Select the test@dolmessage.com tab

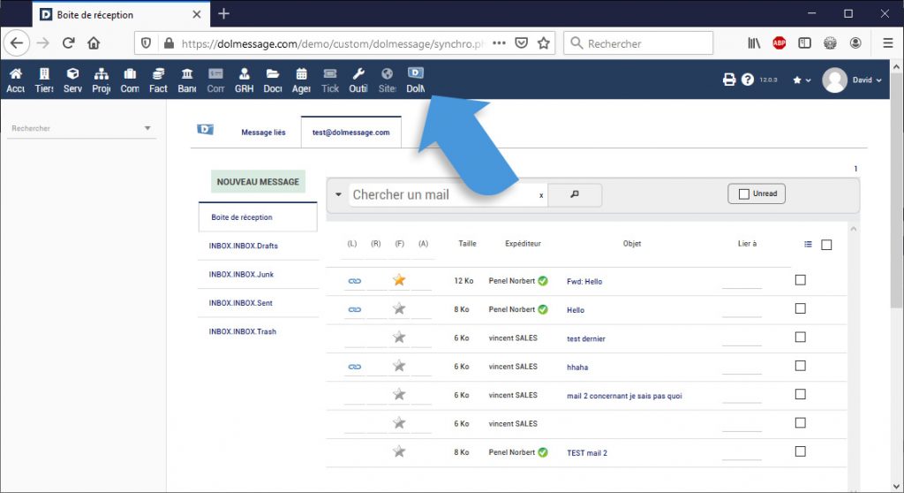[350, 133]
